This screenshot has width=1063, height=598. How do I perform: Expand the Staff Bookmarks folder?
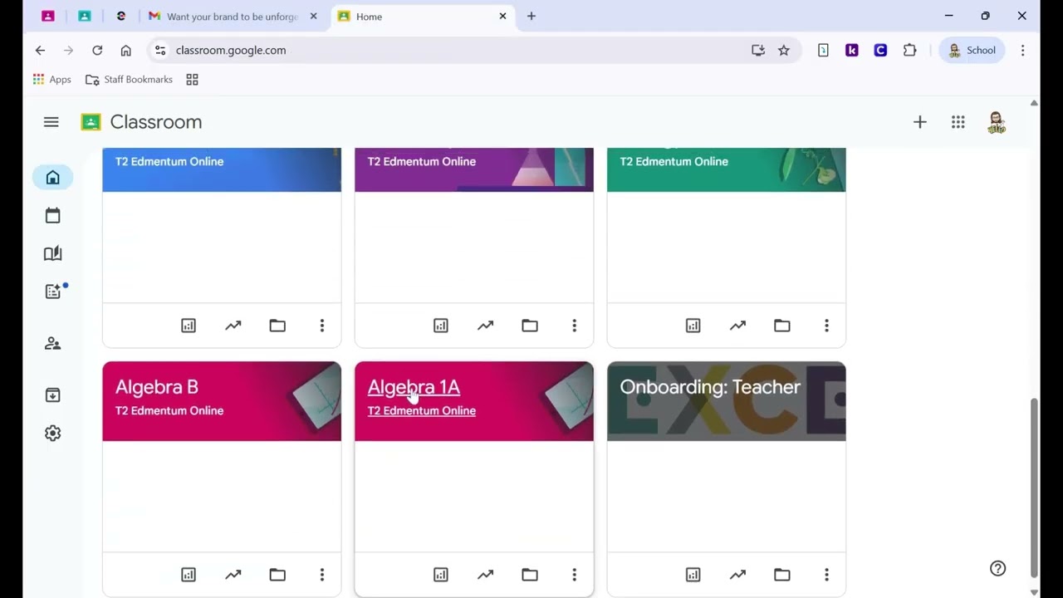point(130,80)
